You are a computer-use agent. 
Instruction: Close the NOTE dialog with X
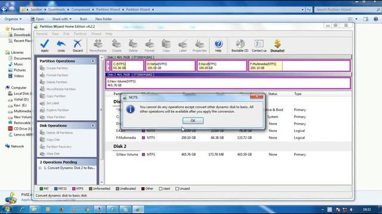pyautogui.click(x=257, y=96)
